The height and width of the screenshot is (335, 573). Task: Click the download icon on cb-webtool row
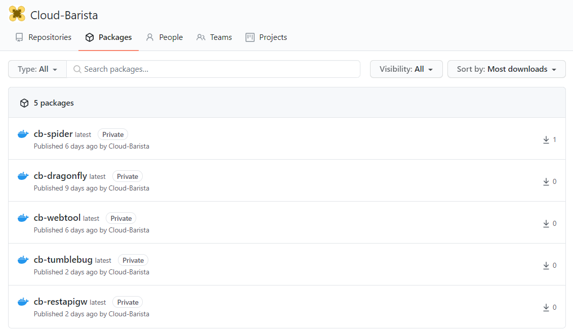[546, 224]
